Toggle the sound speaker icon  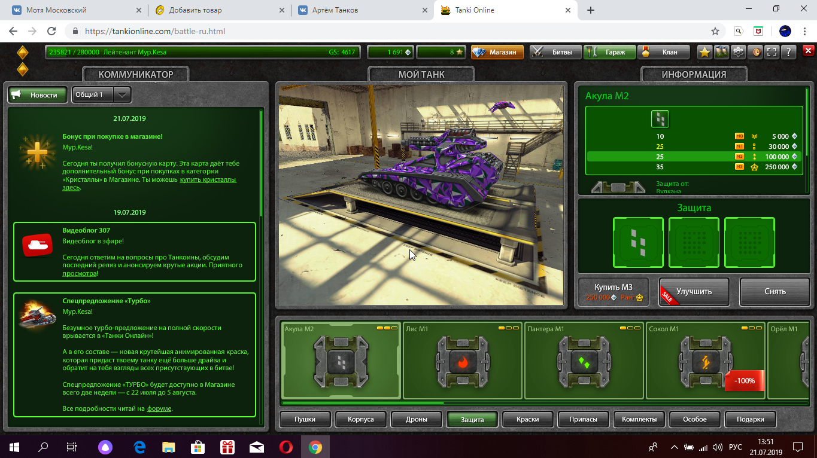(756, 52)
